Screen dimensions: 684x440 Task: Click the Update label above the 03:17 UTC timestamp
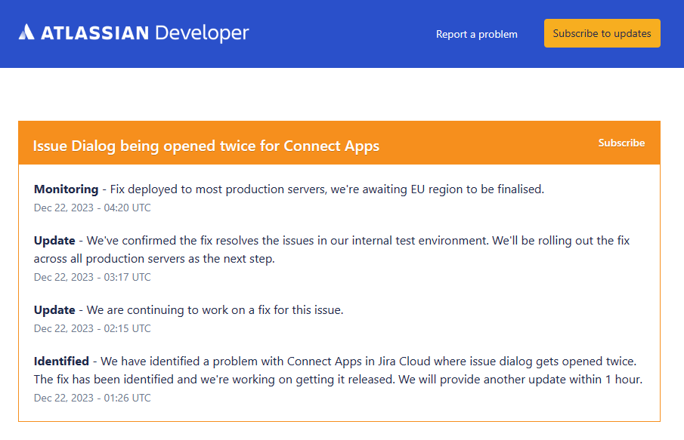54,241
